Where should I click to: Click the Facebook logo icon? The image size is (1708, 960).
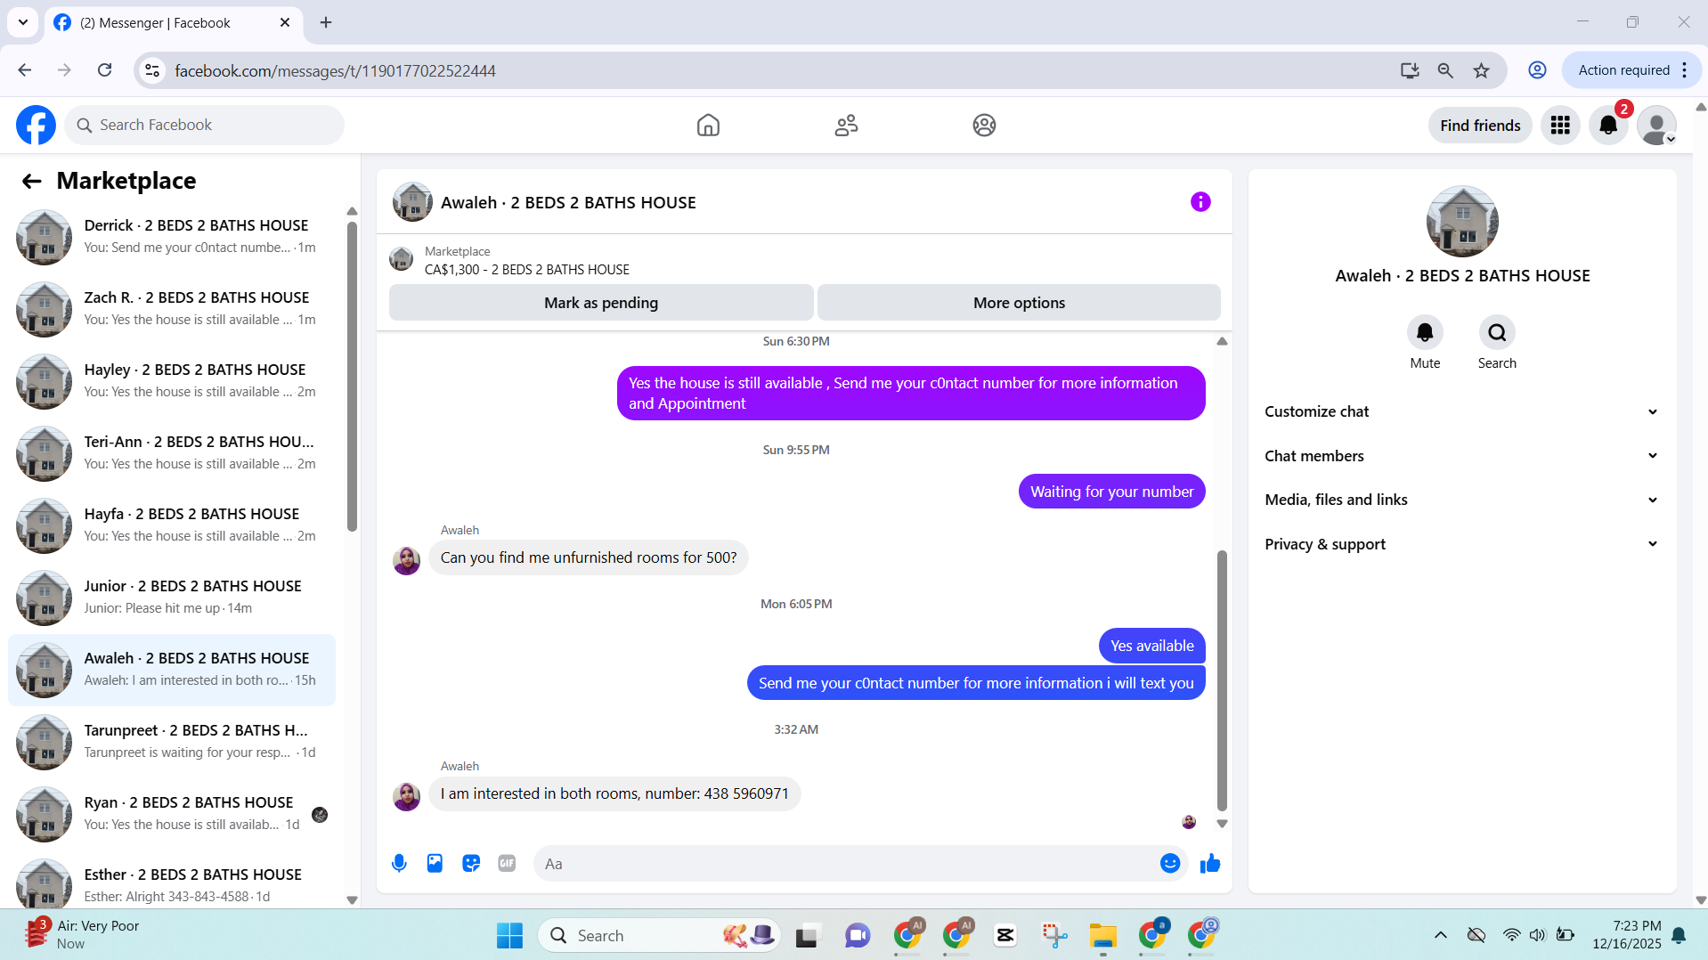[x=36, y=125]
